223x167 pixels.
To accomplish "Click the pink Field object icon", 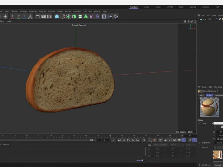I will pyautogui.click(x=92, y=17).
